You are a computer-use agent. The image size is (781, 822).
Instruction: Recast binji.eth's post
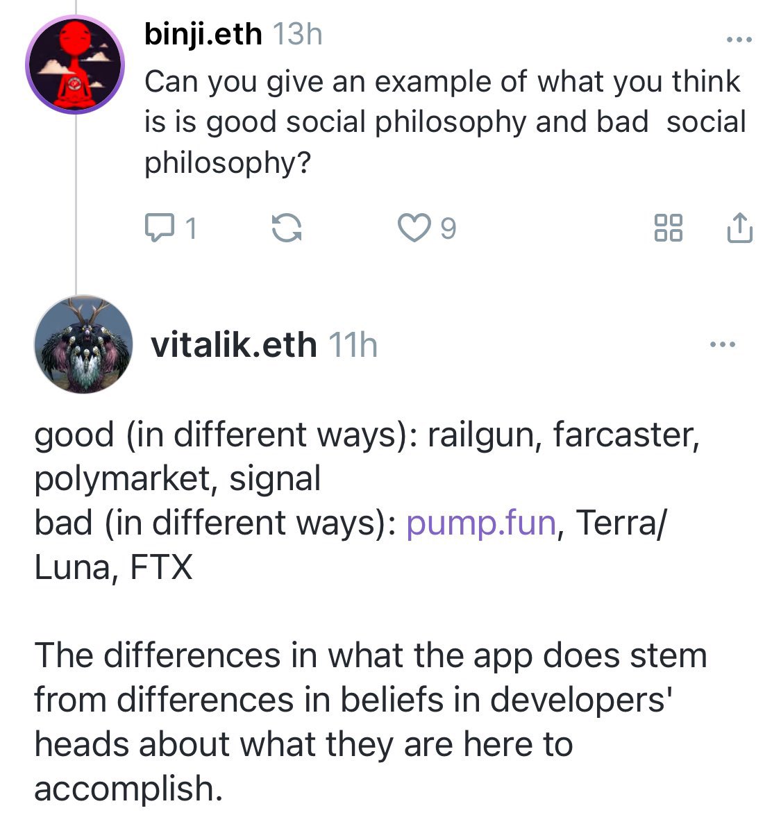286,228
